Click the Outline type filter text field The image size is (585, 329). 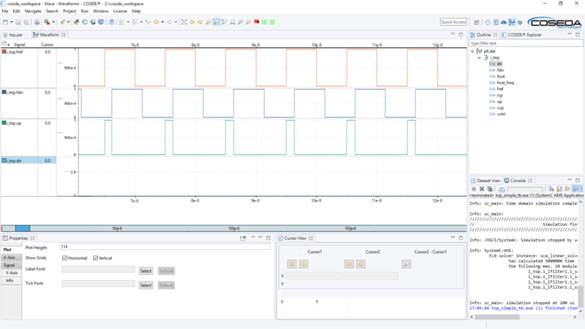coord(526,43)
